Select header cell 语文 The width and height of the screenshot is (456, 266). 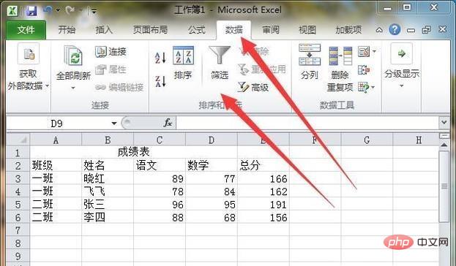pos(160,165)
